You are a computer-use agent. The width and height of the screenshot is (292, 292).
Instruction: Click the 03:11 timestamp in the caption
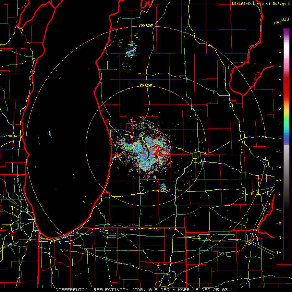pyautogui.click(x=229, y=290)
